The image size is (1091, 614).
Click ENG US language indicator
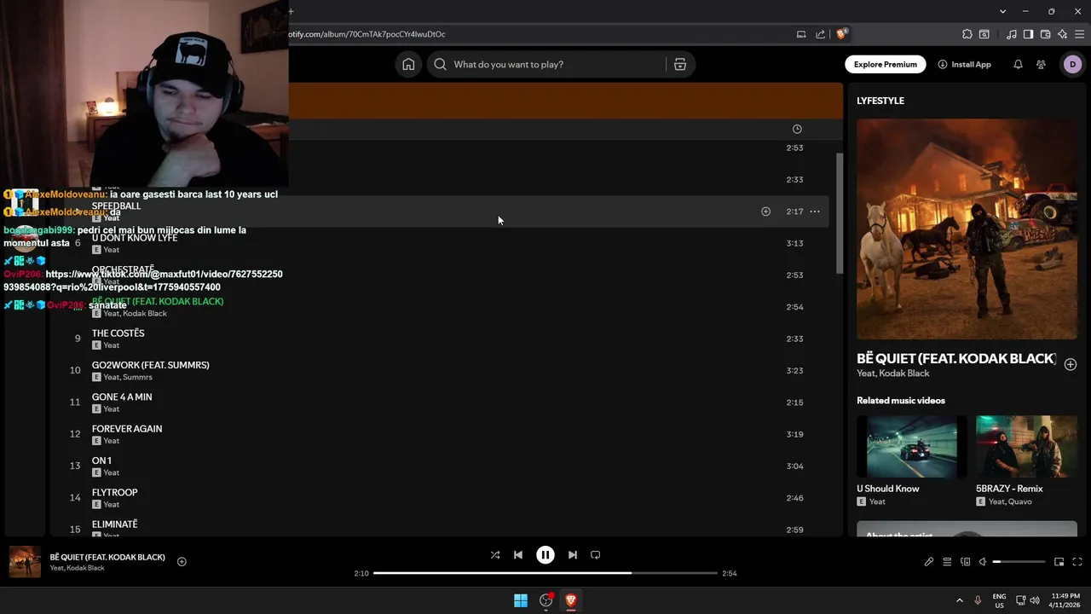pyautogui.click(x=999, y=600)
